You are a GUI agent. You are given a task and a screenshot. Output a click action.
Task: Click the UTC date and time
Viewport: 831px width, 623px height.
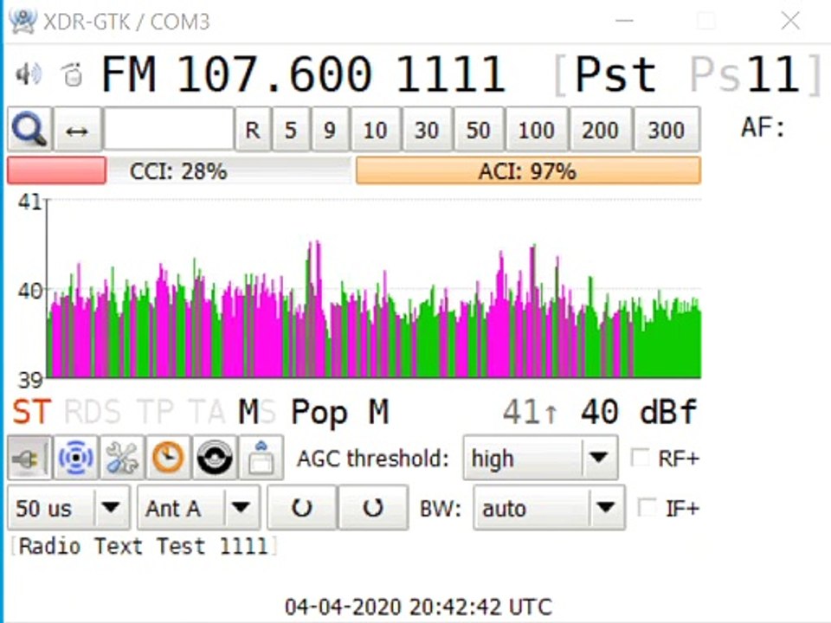tap(418, 607)
